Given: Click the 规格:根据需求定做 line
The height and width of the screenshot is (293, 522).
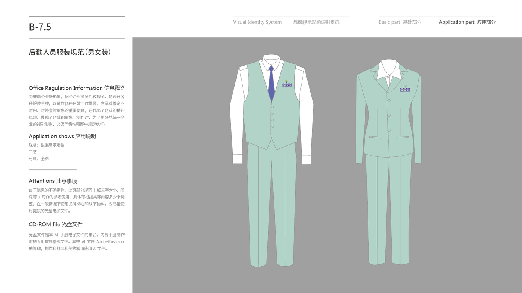Looking at the screenshot, I should (x=47, y=145).
